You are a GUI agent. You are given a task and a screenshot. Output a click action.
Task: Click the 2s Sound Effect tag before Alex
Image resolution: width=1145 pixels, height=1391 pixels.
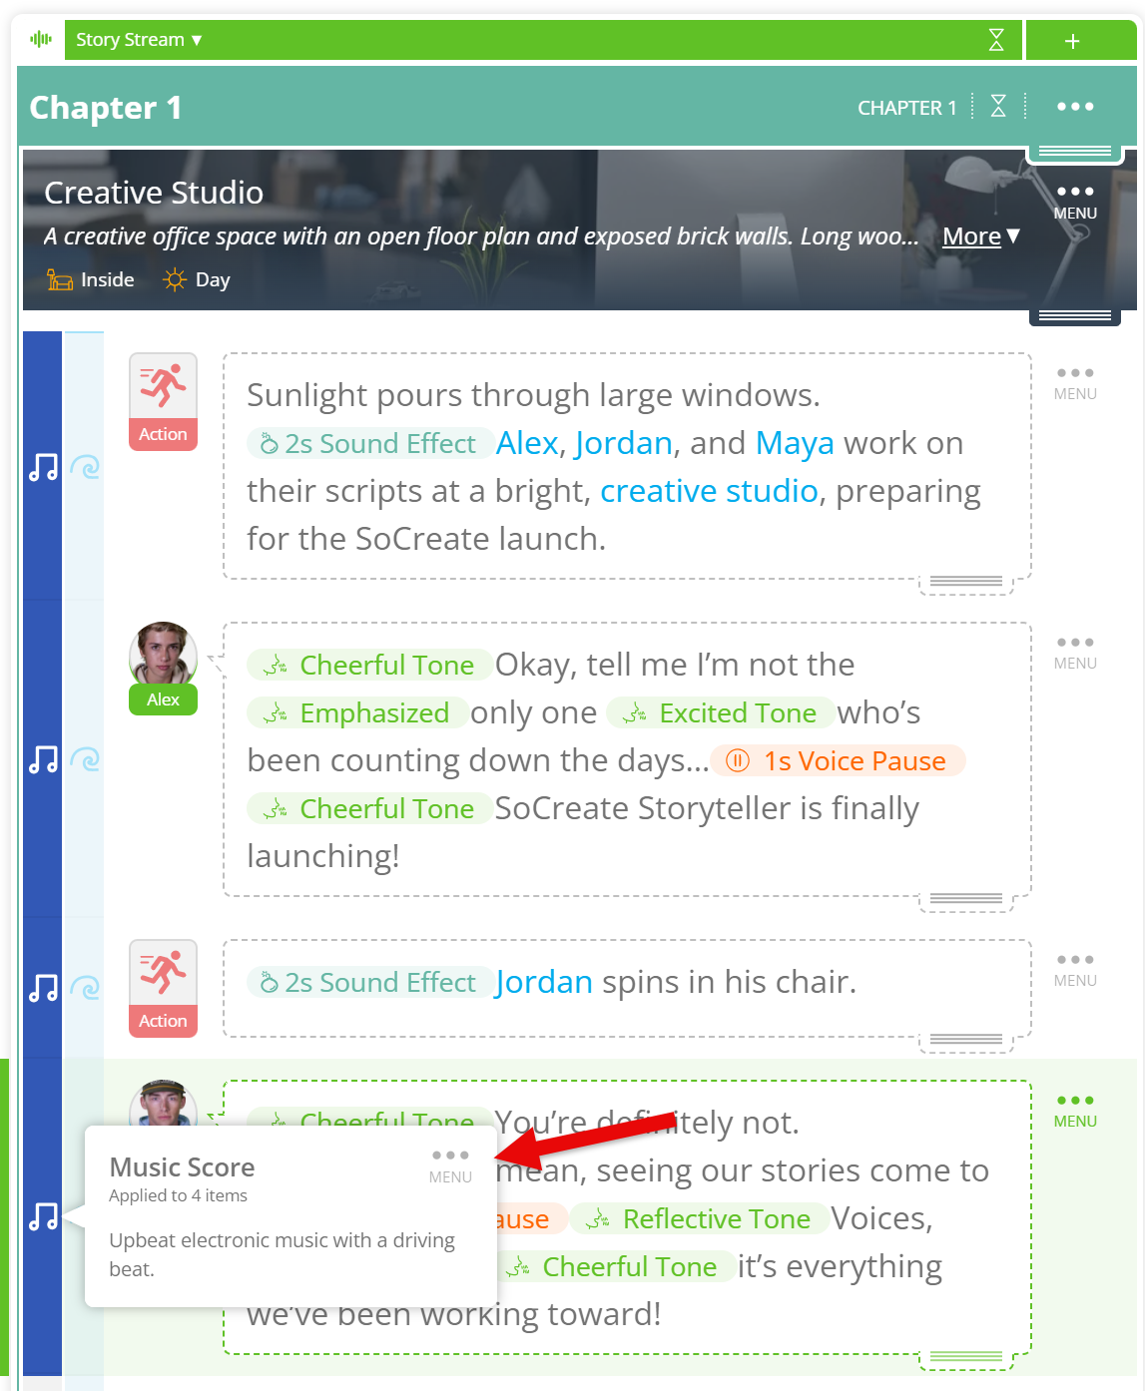point(370,444)
